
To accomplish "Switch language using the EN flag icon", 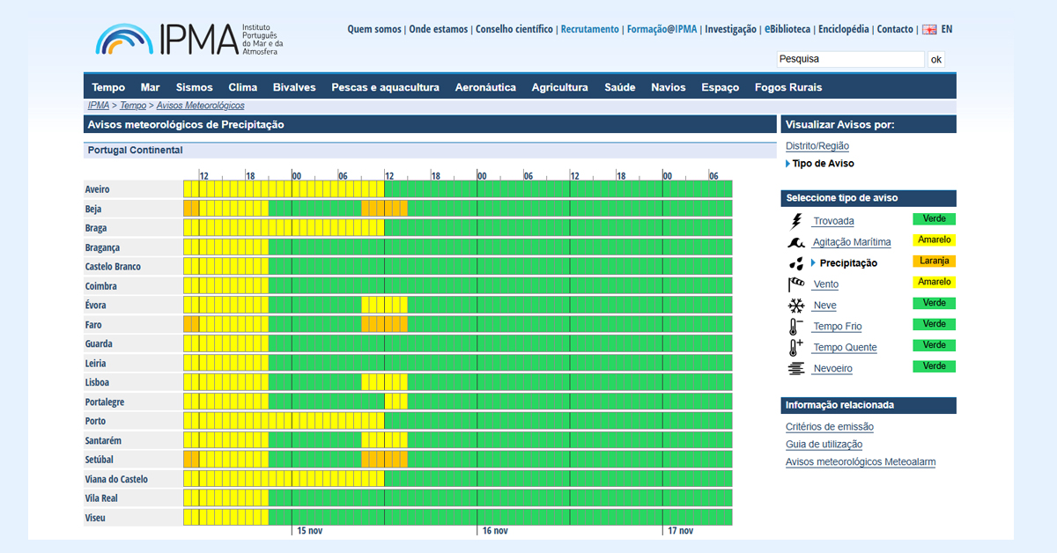I will (x=929, y=29).
